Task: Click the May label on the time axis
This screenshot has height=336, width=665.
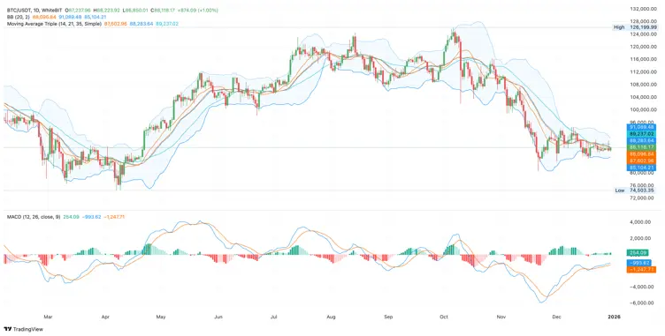Action: tap(161, 317)
